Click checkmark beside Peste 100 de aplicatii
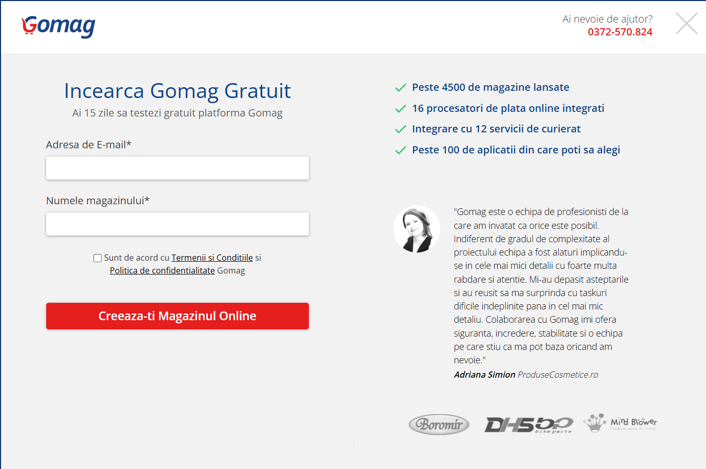706x469 pixels. (x=401, y=150)
